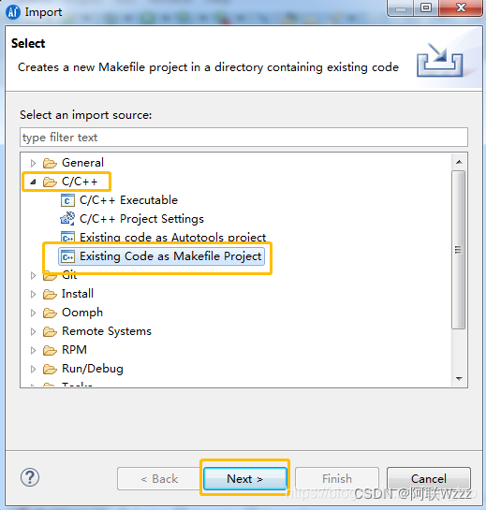Screen dimensions: 486x510
Task: Expand the Run/Debug category arrow
Action: click(33, 369)
